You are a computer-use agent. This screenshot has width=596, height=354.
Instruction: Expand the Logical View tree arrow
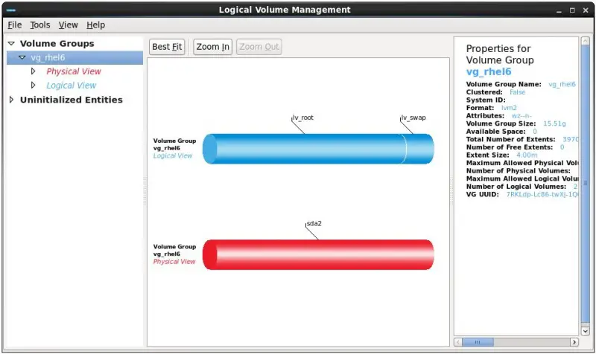(33, 86)
